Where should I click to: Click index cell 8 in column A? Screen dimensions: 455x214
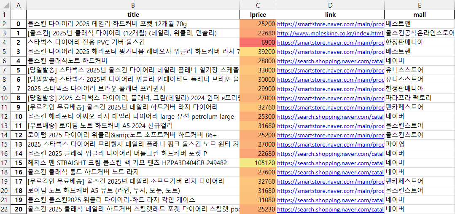[19, 98]
